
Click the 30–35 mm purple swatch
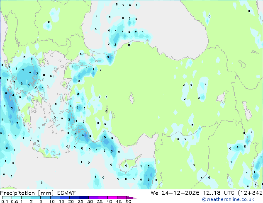point(93,198)
